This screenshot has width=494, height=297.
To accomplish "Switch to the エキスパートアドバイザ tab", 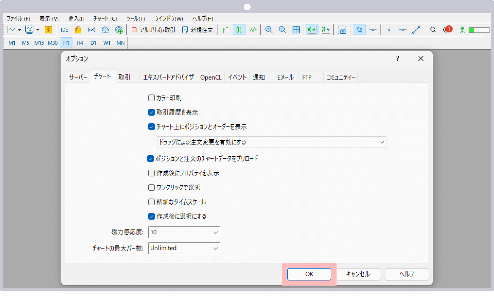I will pyautogui.click(x=168, y=77).
